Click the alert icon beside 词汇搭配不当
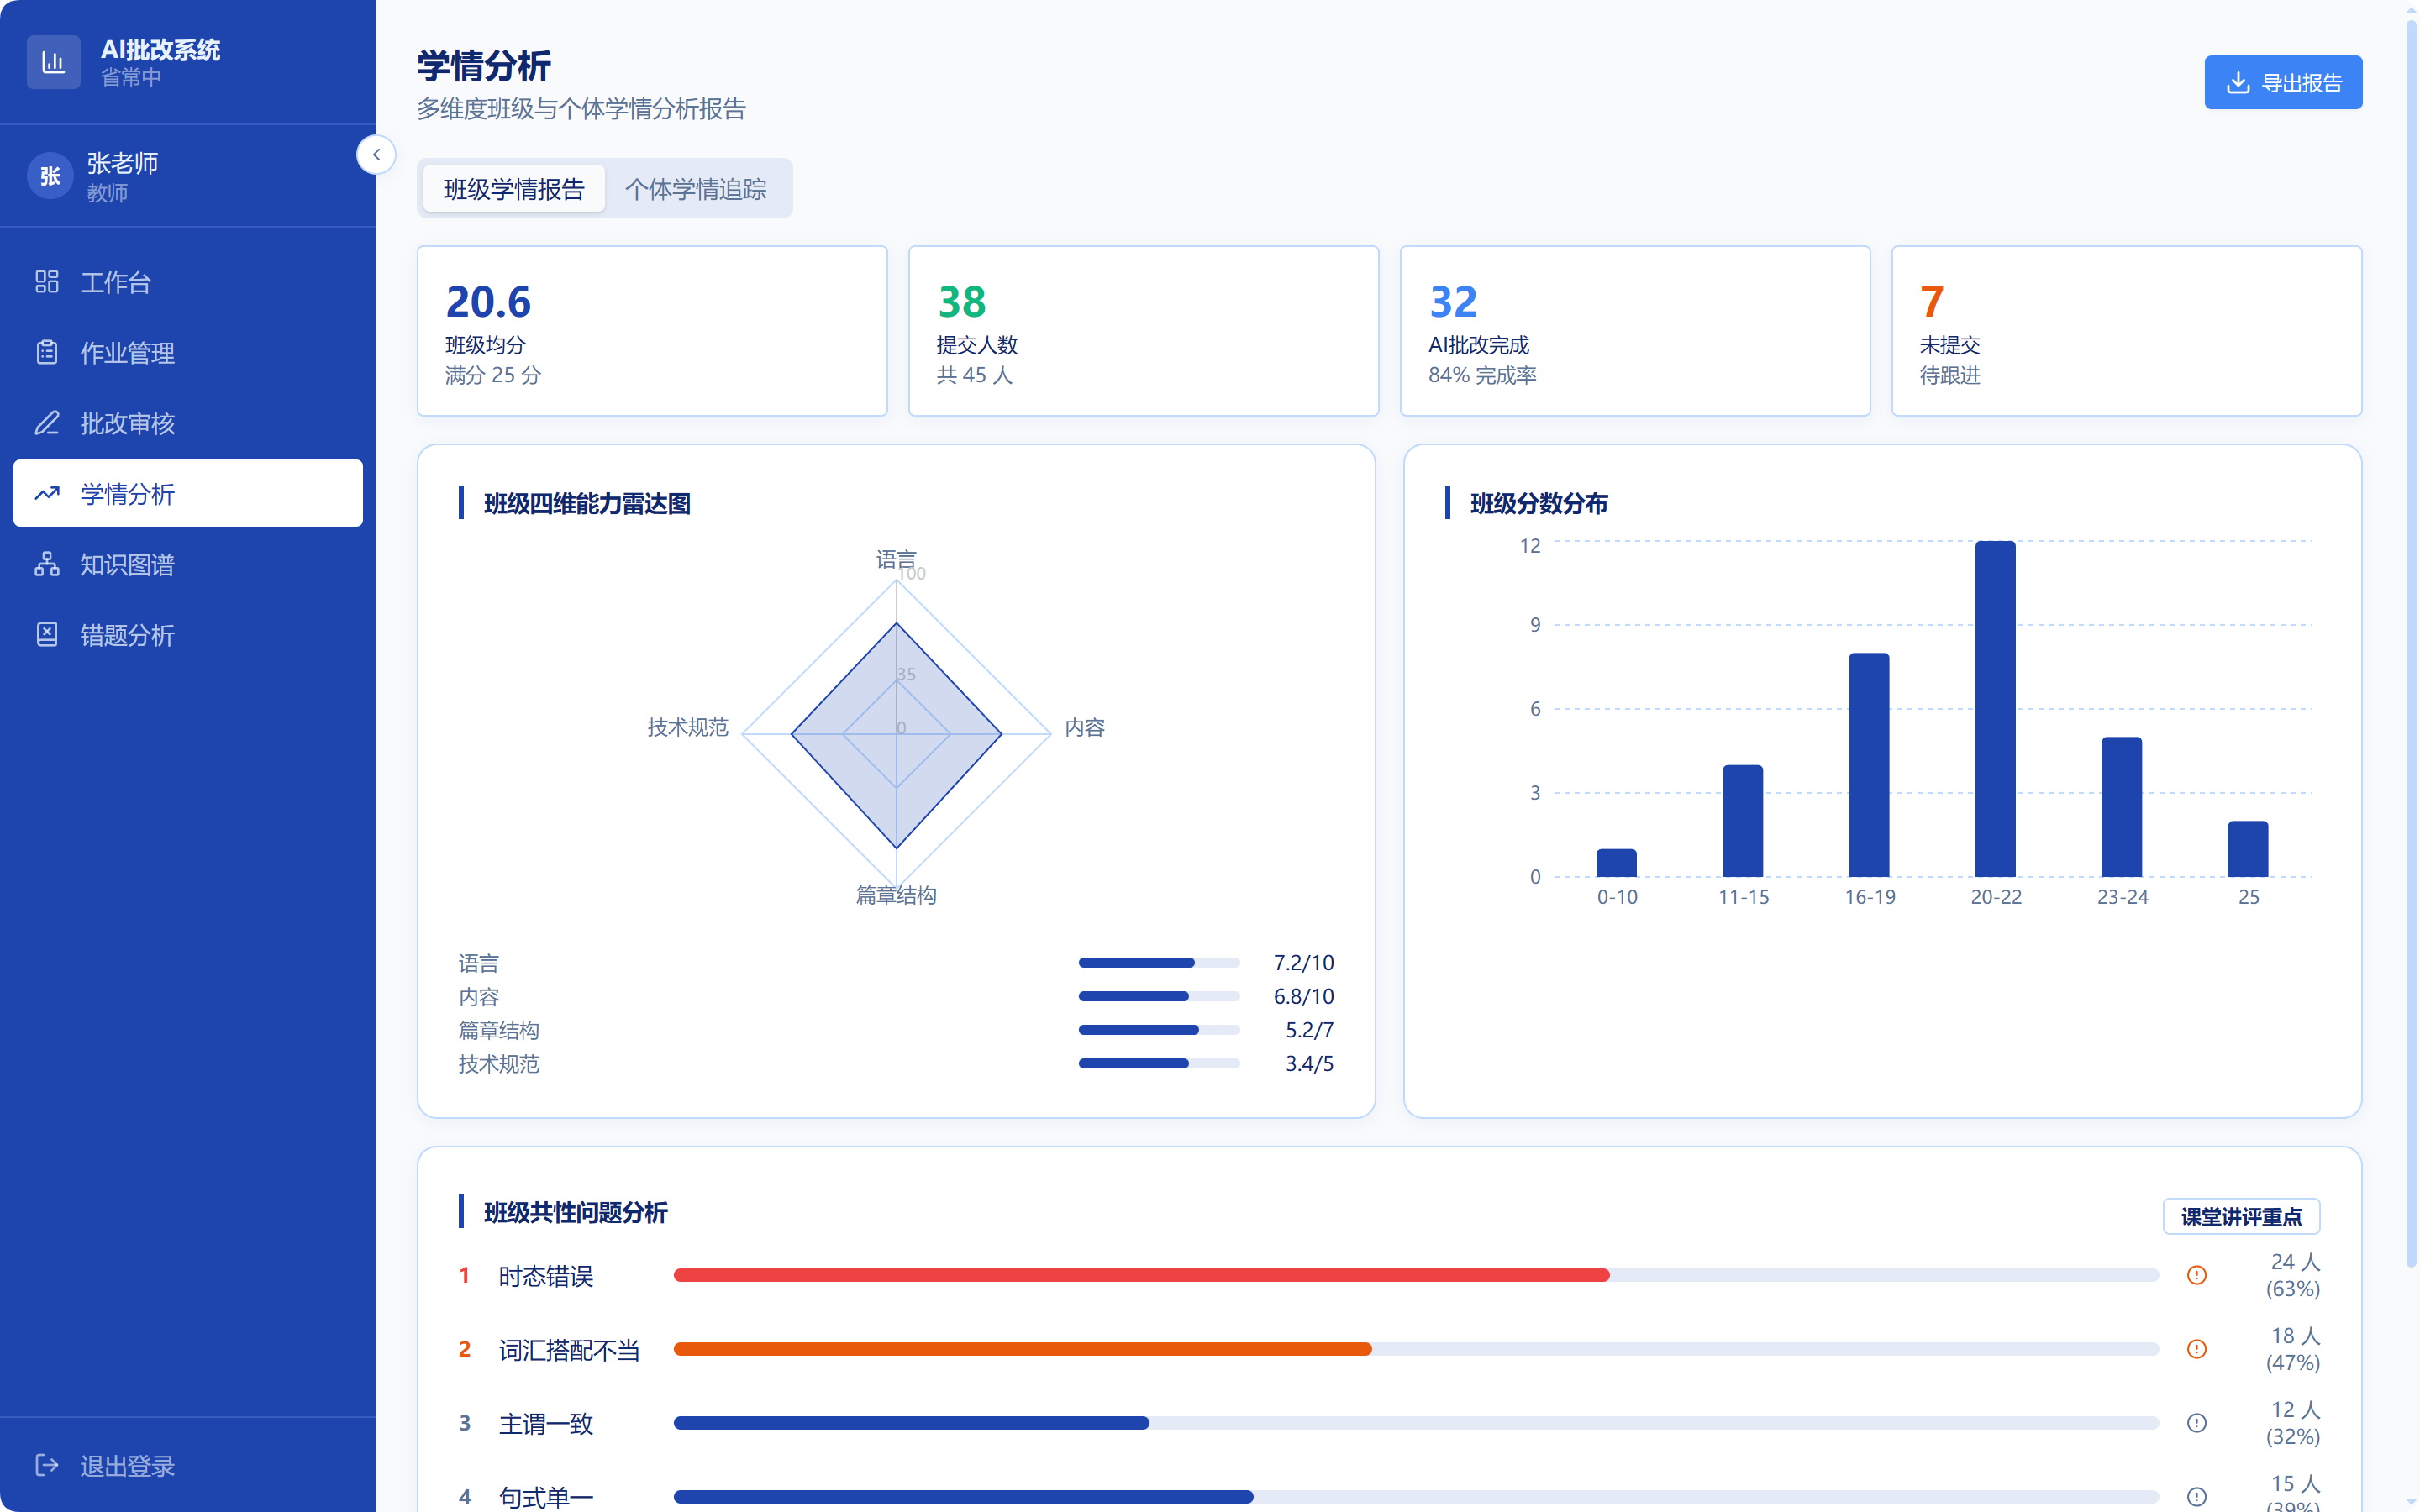 [x=2196, y=1349]
